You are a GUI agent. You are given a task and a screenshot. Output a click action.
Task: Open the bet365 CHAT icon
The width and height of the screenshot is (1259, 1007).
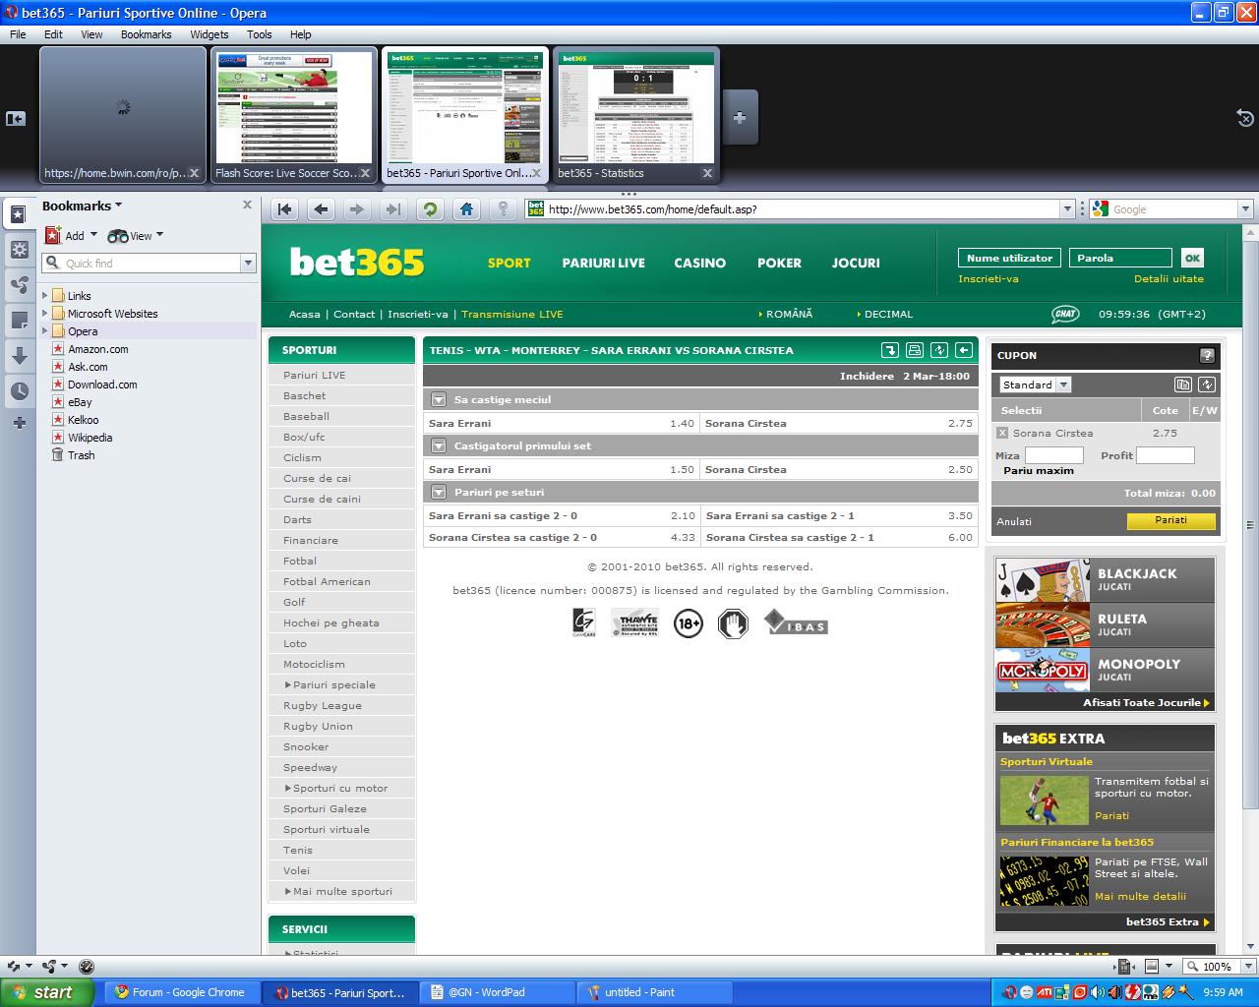pyautogui.click(x=1065, y=314)
